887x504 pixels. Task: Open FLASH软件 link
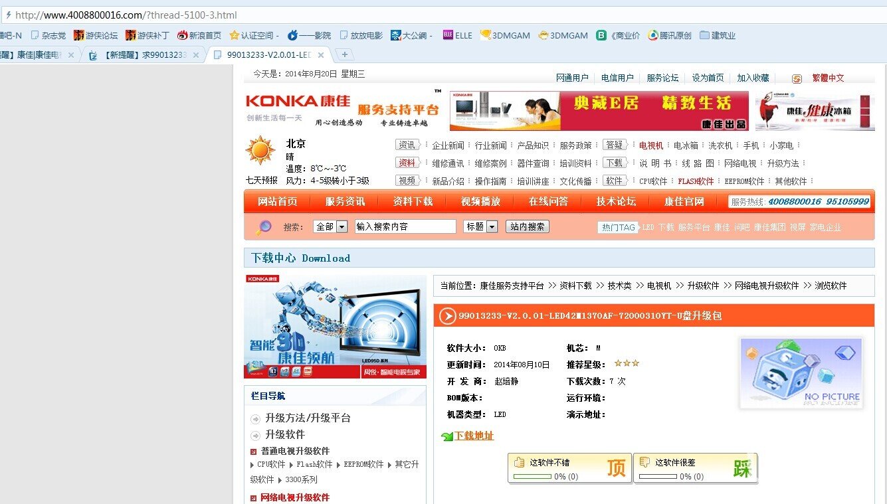[x=696, y=181]
